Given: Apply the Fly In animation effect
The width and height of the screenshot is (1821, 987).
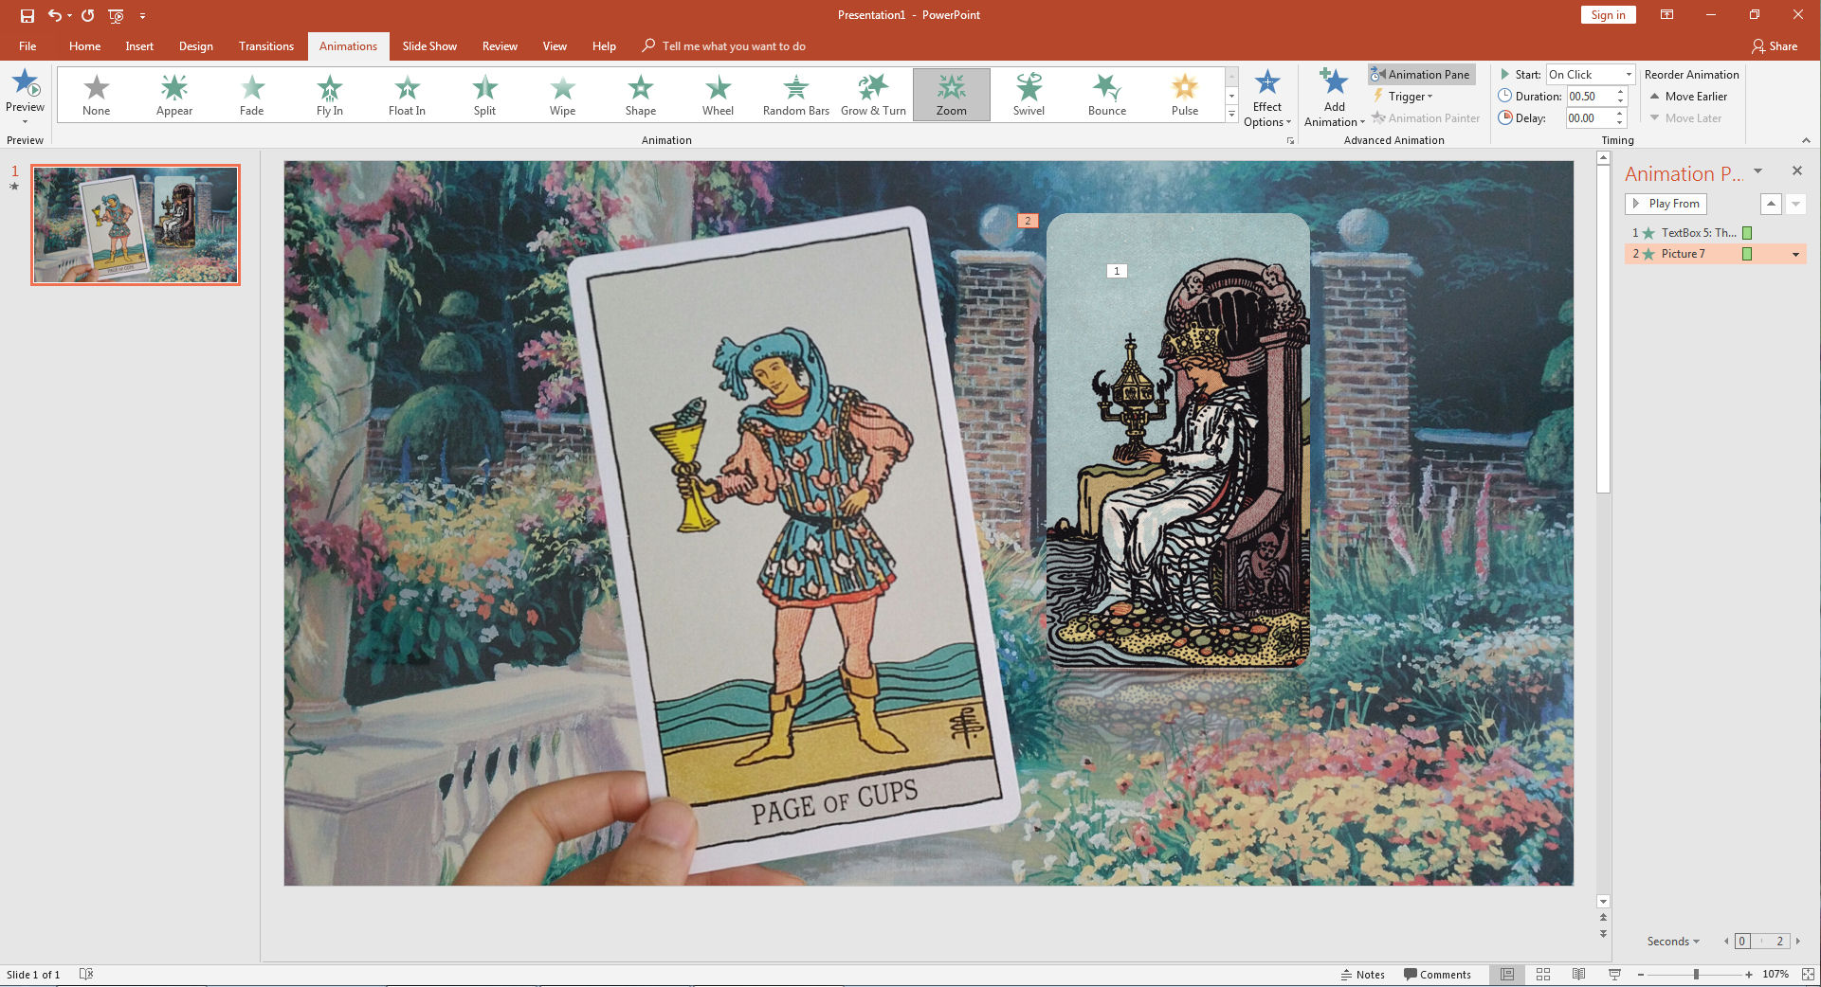Looking at the screenshot, I should 329,95.
